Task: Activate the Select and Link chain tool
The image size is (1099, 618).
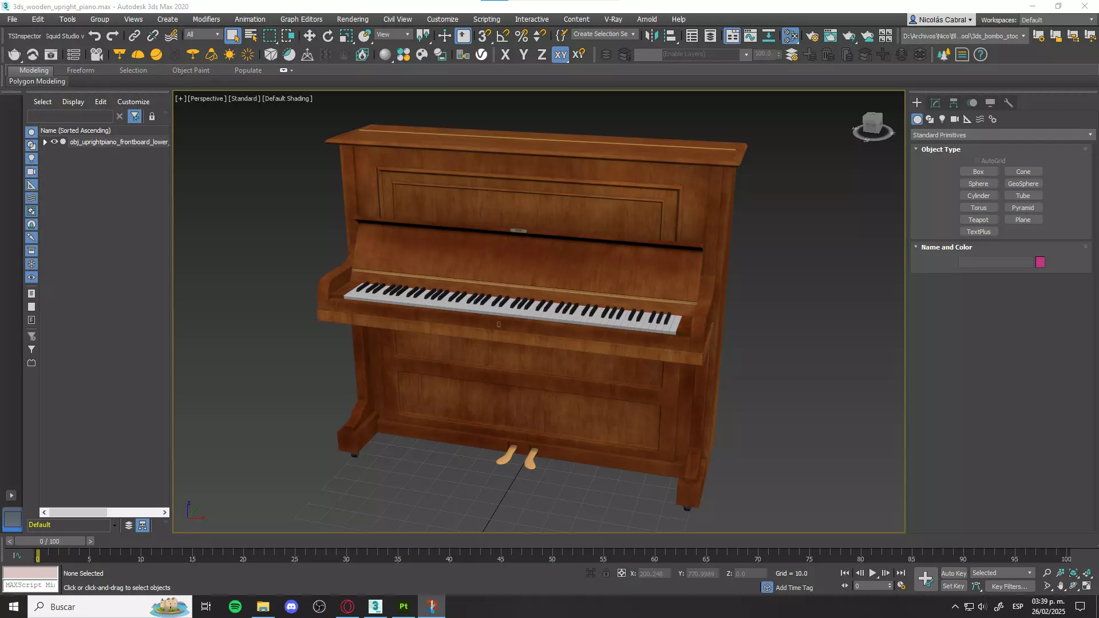Action: [134, 36]
